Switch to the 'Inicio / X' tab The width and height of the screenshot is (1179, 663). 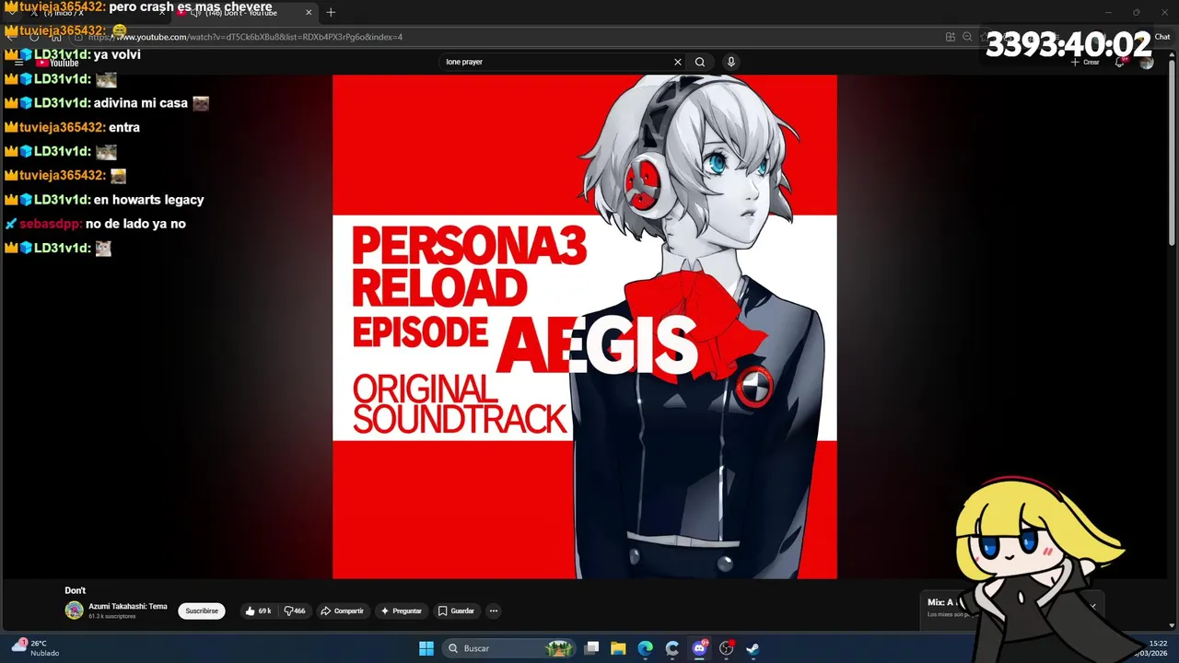pyautogui.click(x=92, y=13)
